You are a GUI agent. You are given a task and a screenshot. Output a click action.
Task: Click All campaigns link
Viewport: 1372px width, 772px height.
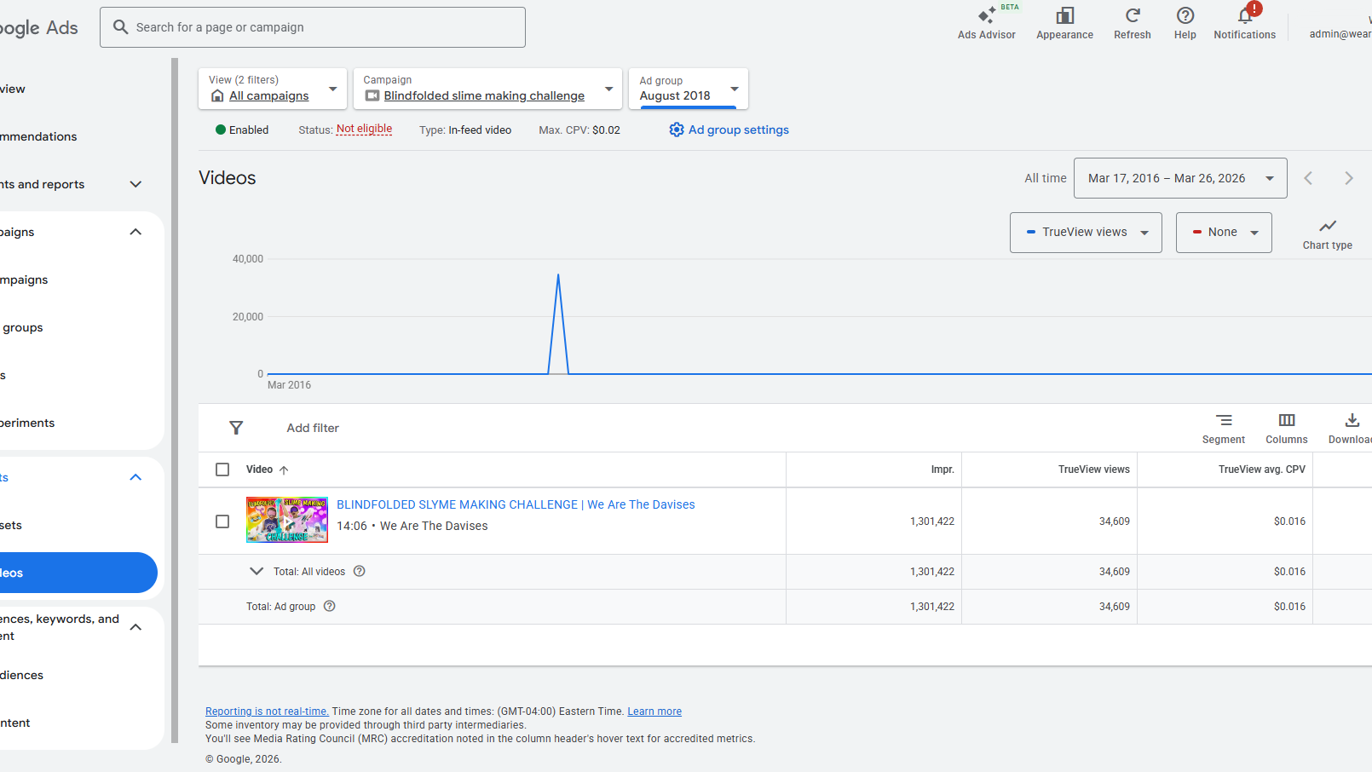pos(269,95)
